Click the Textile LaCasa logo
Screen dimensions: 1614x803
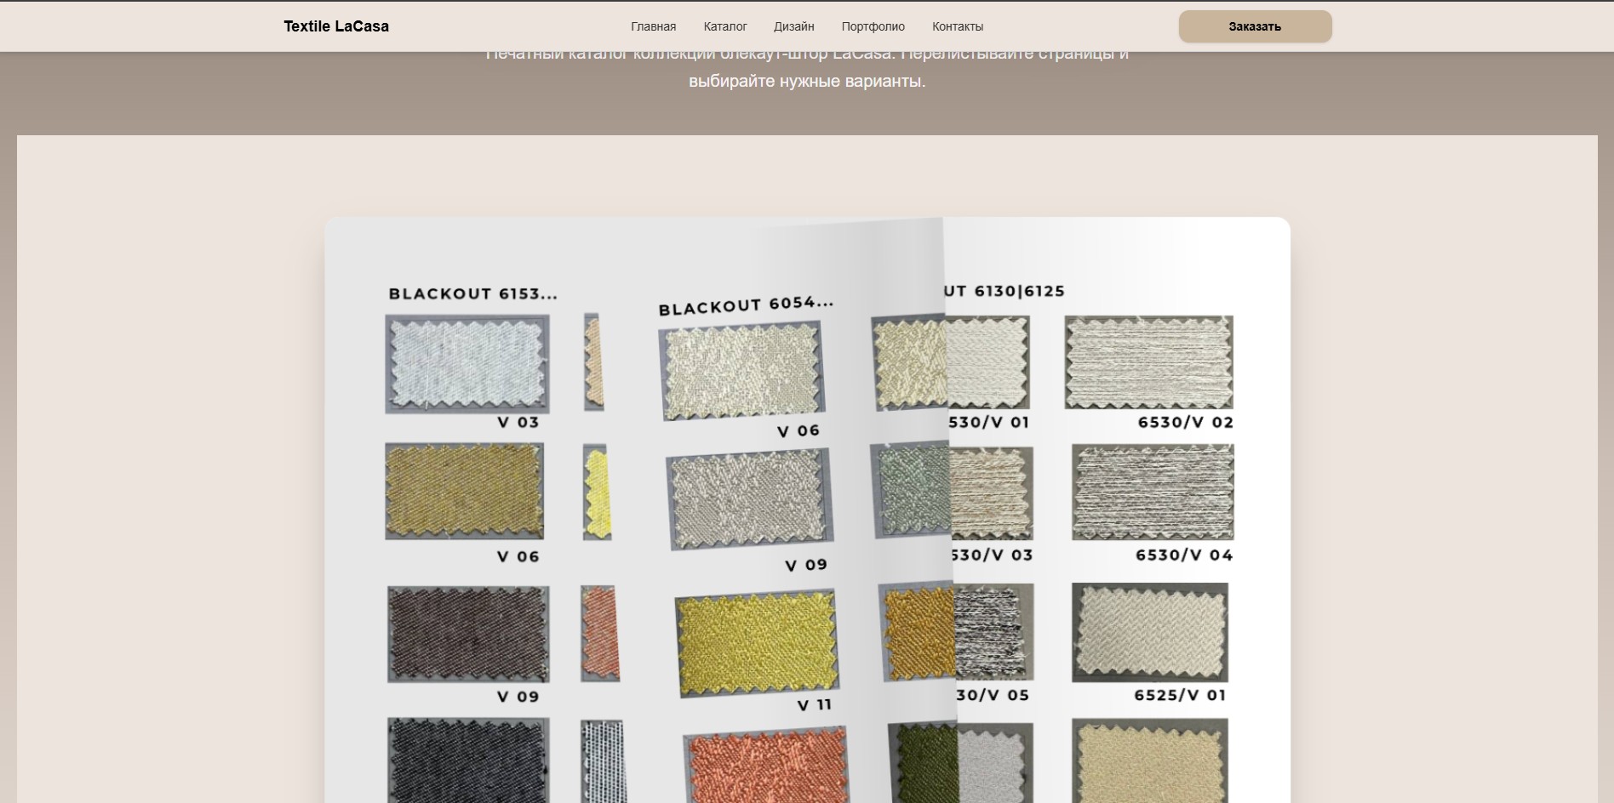[x=336, y=26]
